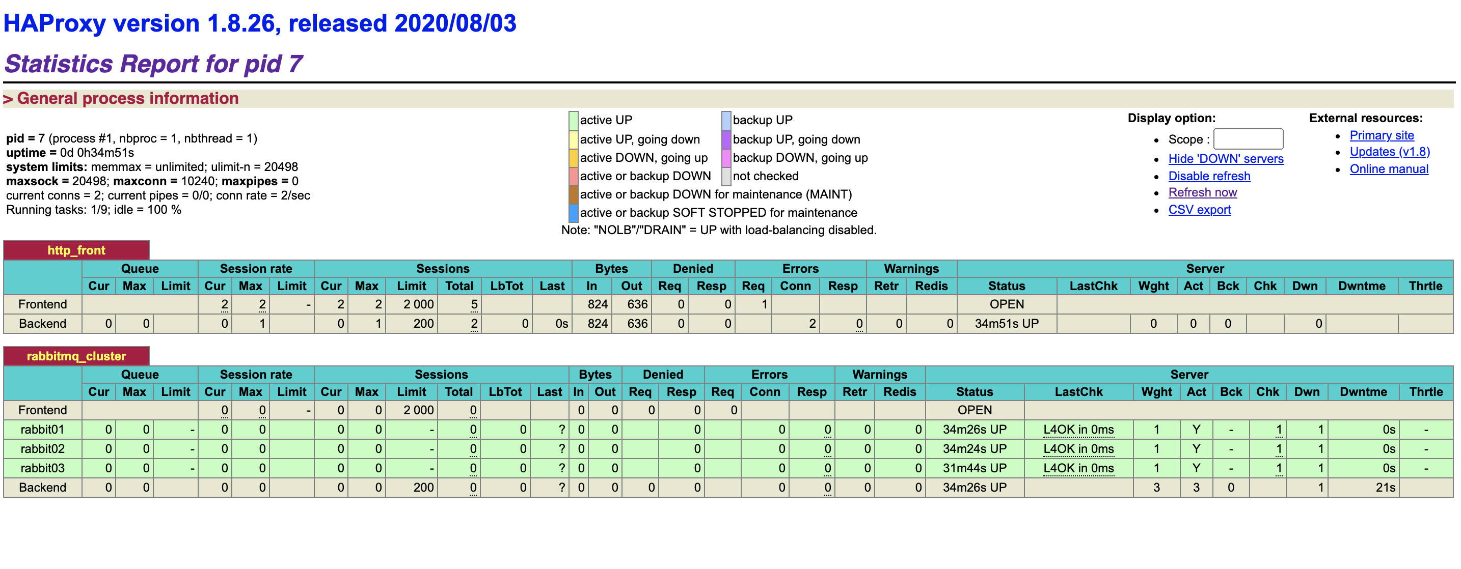Click the HAProxy version heading
The height and width of the screenshot is (569, 1461).
(260, 23)
